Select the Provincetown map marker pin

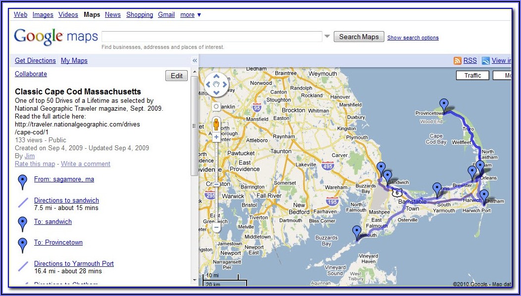(x=444, y=105)
